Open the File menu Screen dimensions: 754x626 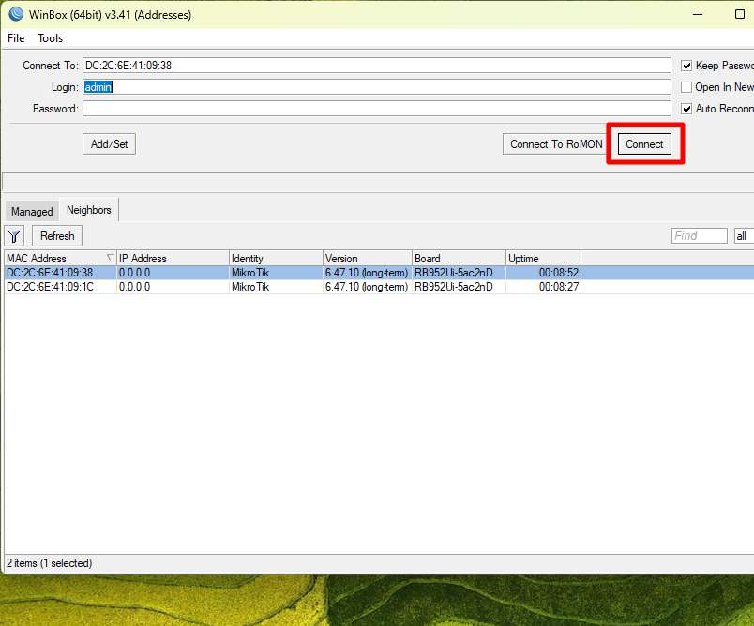[16, 38]
